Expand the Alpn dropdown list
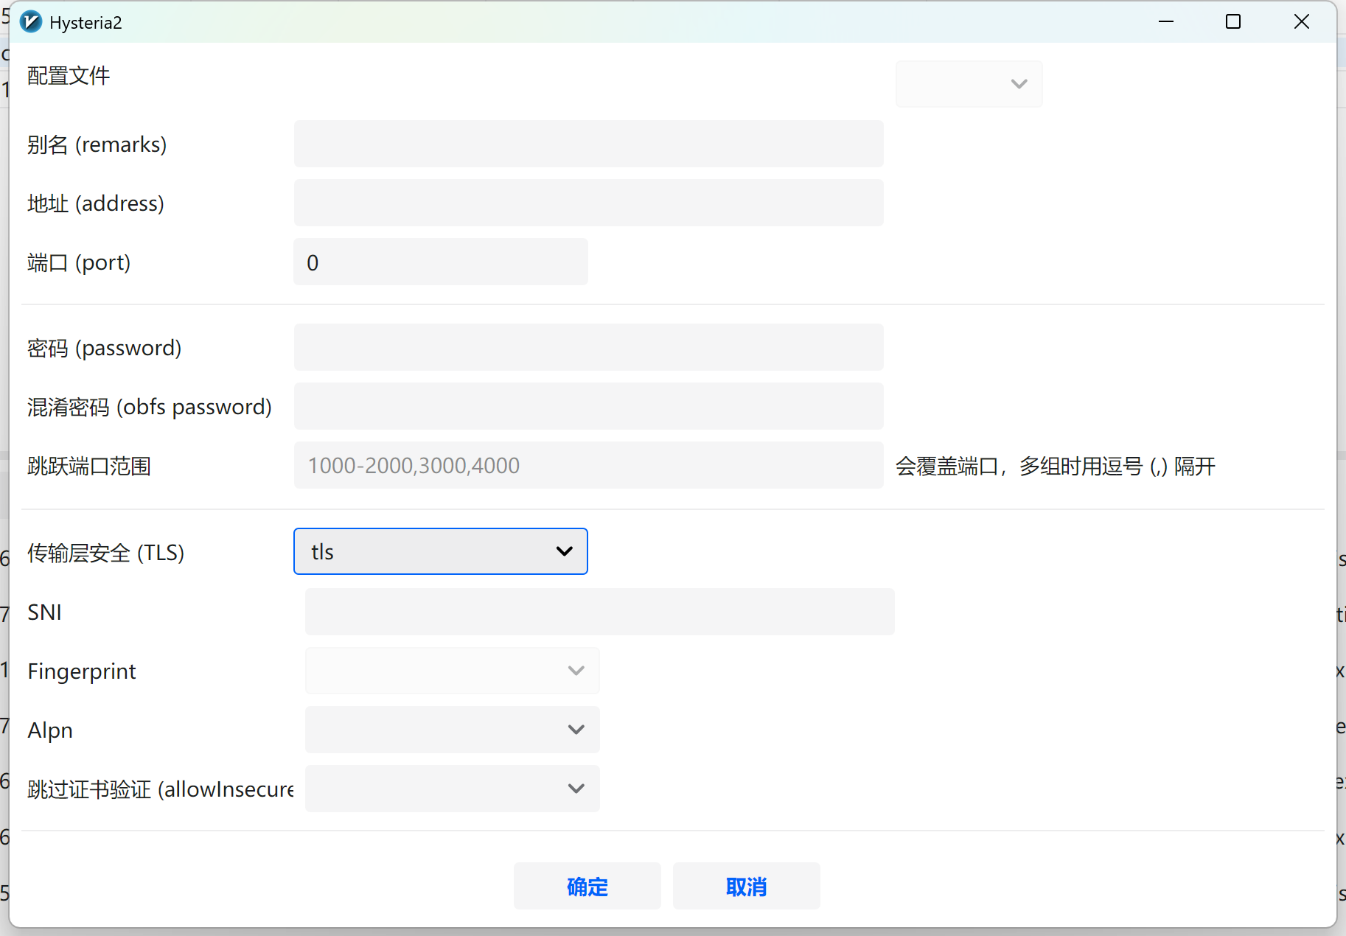This screenshot has width=1346, height=936. click(452, 730)
